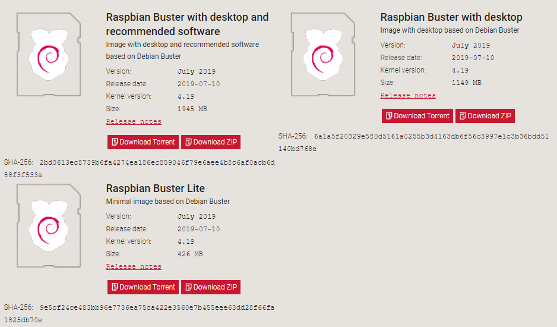
Task: Download ZIP for Raspbian Buster with desktop
Action: point(485,116)
